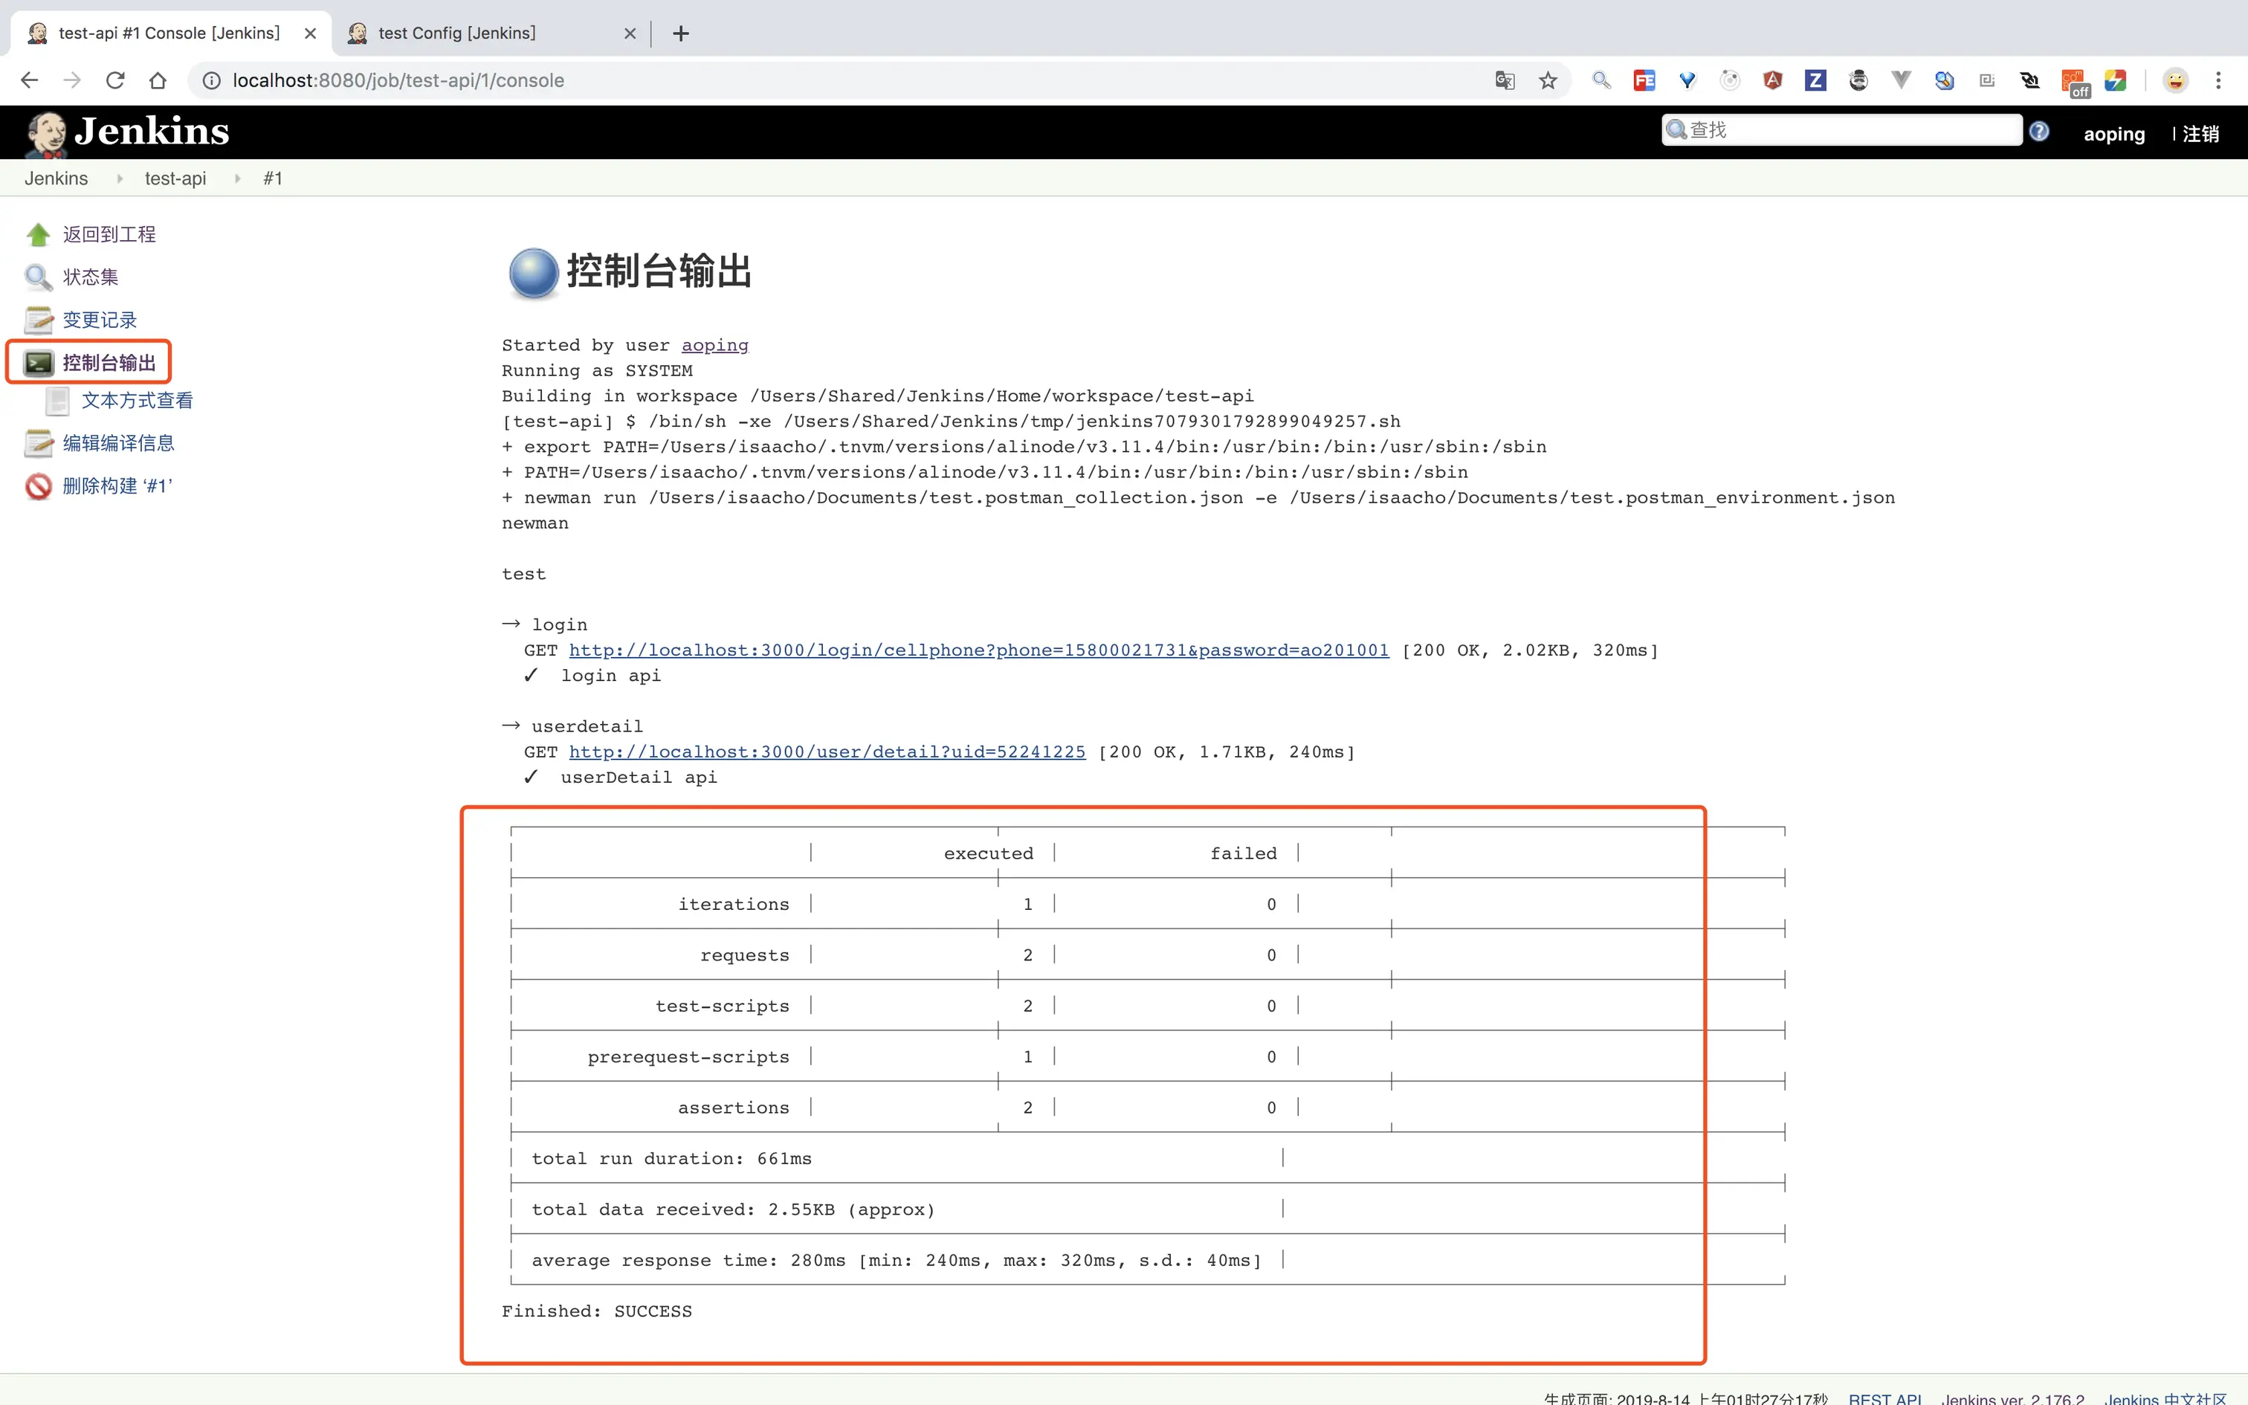The width and height of the screenshot is (2248, 1405).
Task: Click the blue help question mark icon
Action: (2039, 131)
